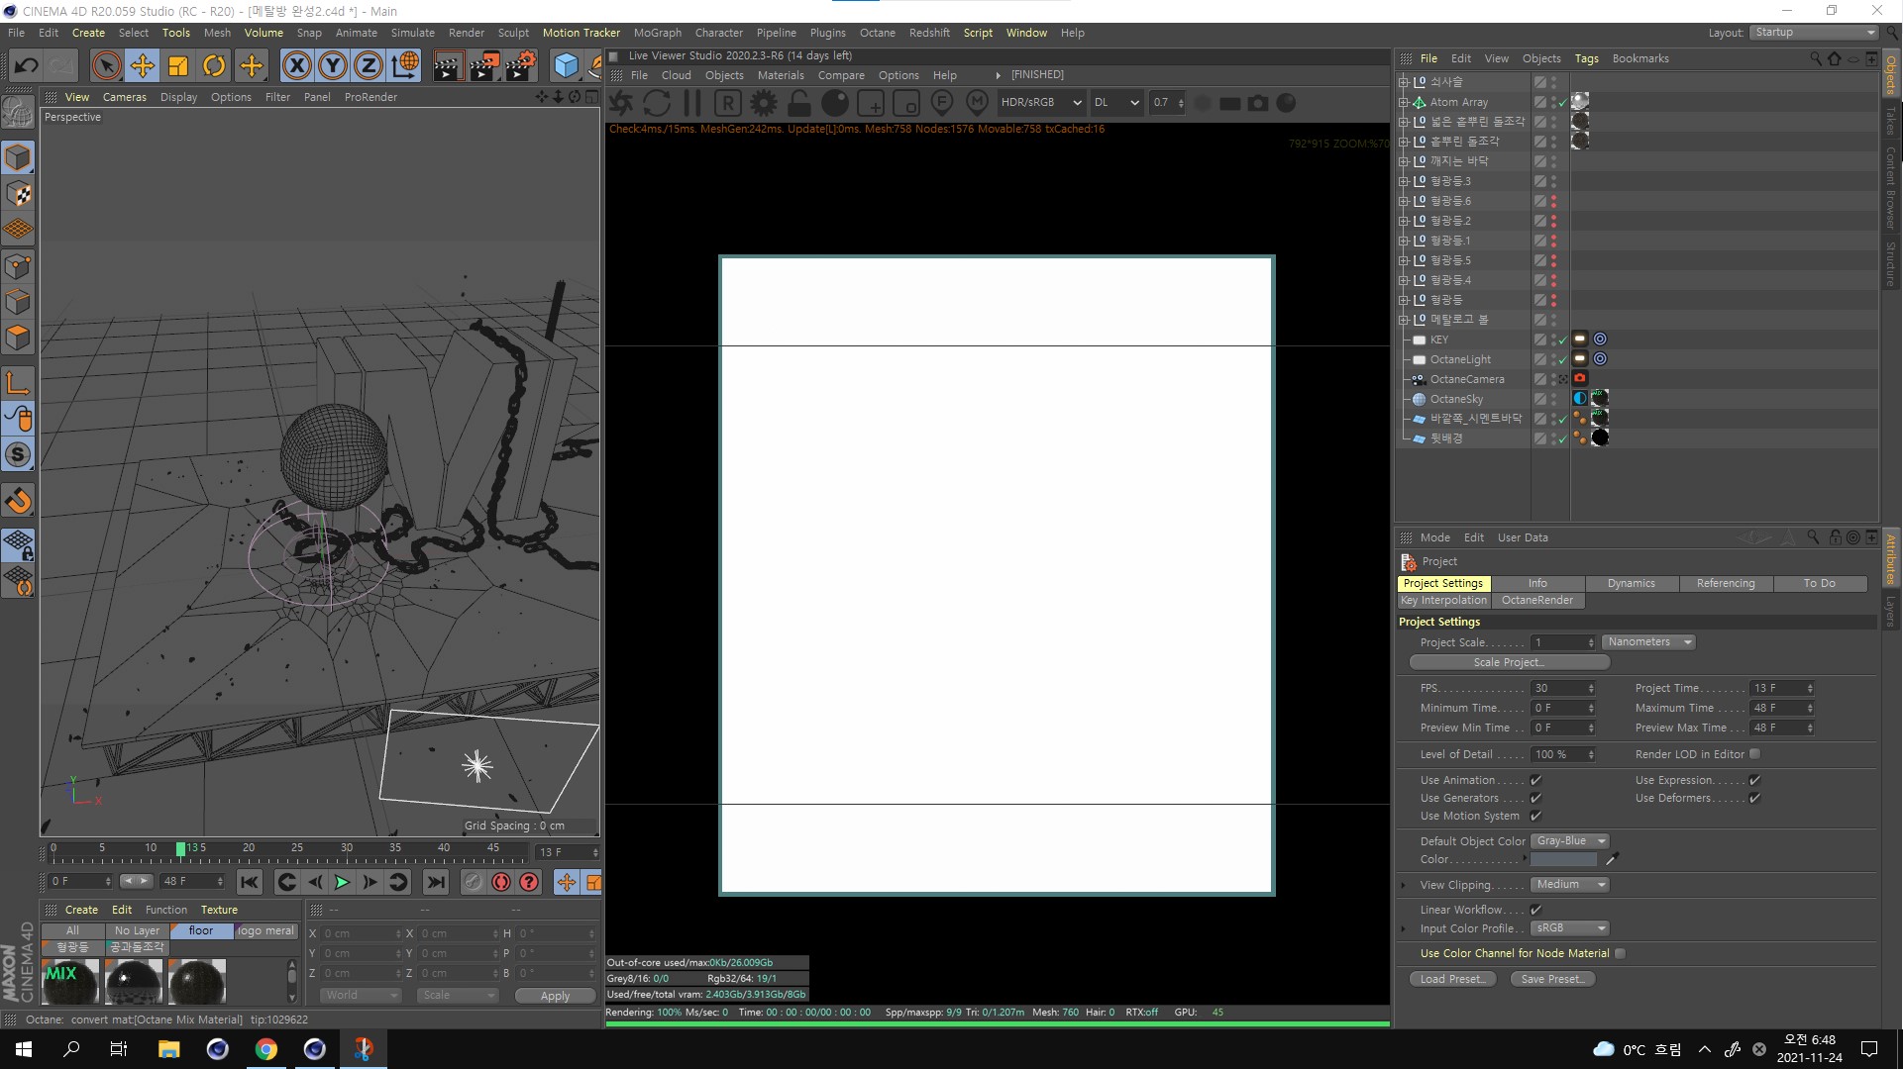Click the Save Preset button
Screen dimensions: 1903x1069
pyautogui.click(x=1552, y=979)
